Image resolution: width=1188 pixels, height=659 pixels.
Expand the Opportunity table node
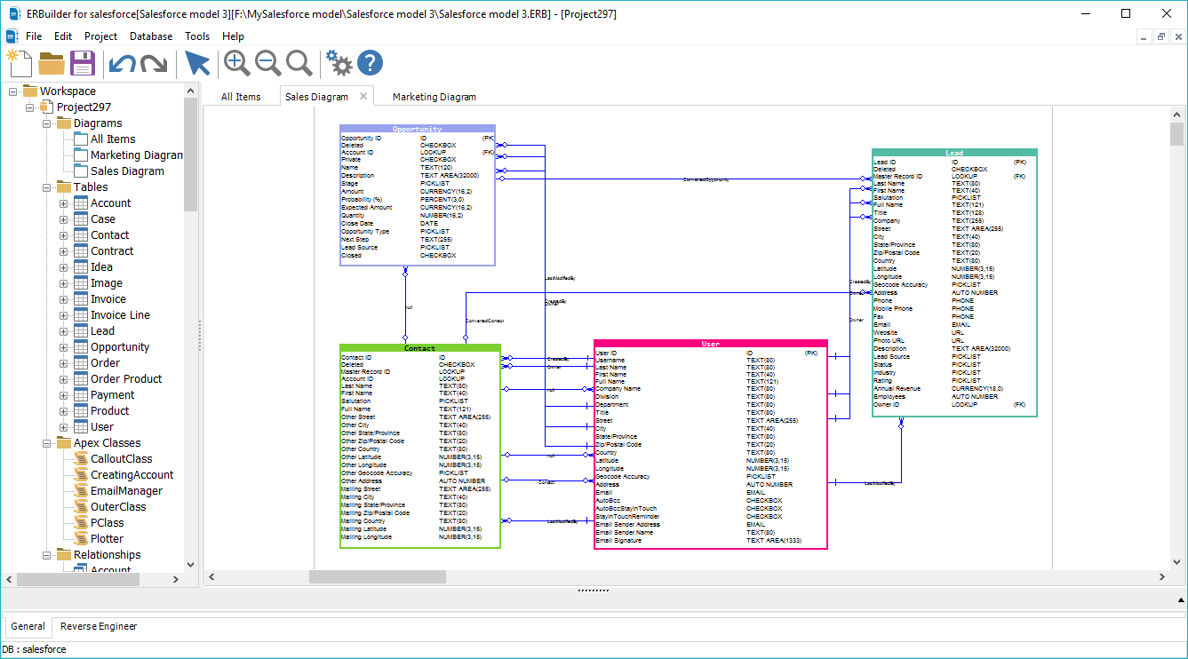coord(63,347)
